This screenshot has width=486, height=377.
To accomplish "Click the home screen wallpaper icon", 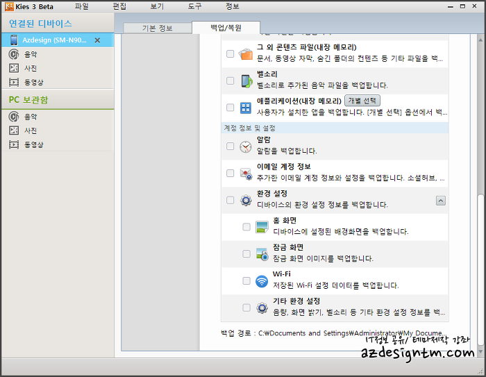I will click(262, 227).
